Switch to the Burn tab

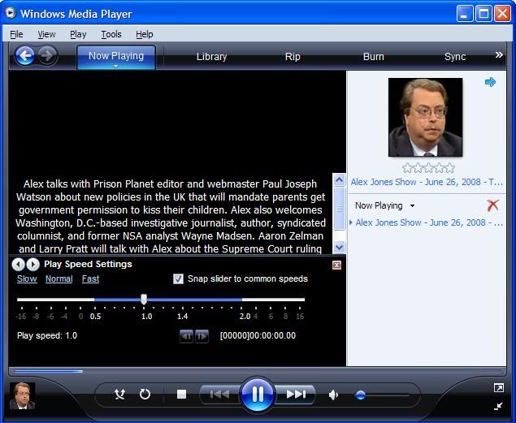click(x=374, y=57)
